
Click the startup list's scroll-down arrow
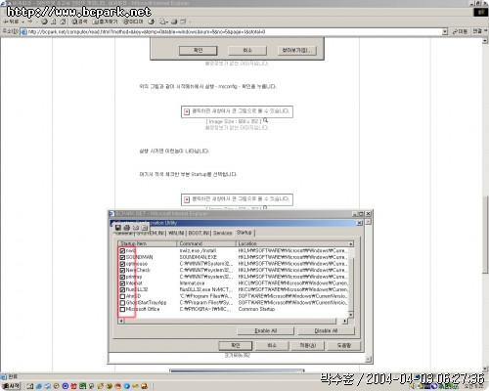351,315
